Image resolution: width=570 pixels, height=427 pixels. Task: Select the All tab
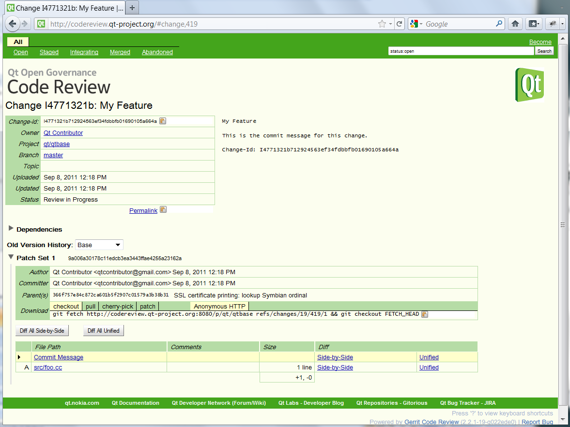[18, 42]
